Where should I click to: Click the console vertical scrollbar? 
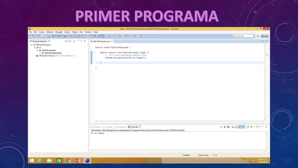(x=267, y=140)
